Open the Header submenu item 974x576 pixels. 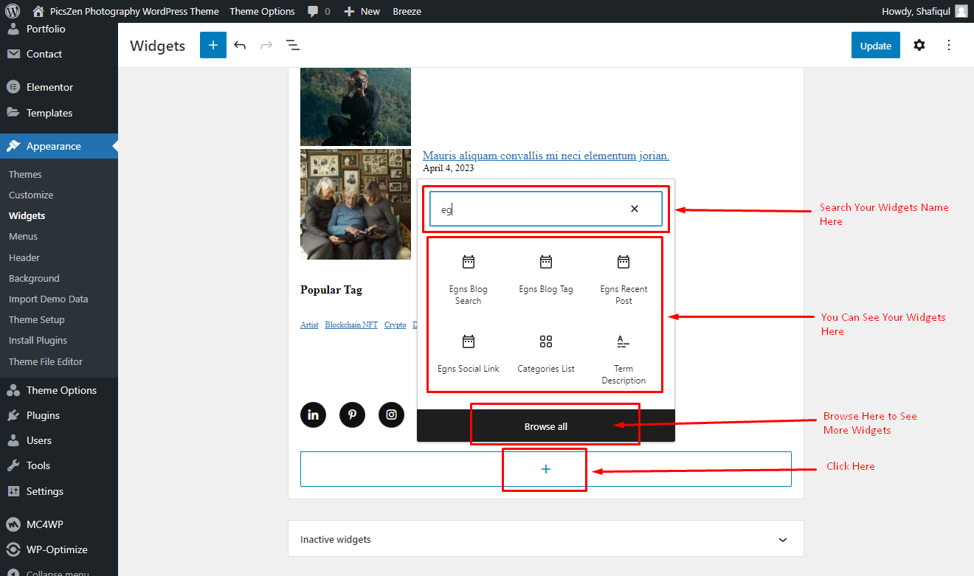[x=24, y=257]
